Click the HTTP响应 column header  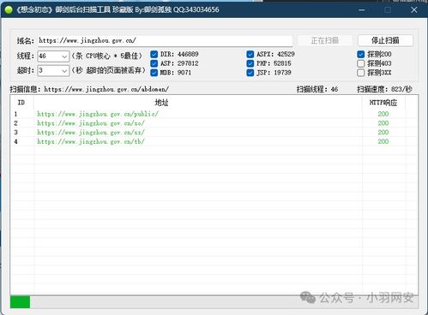tap(383, 103)
